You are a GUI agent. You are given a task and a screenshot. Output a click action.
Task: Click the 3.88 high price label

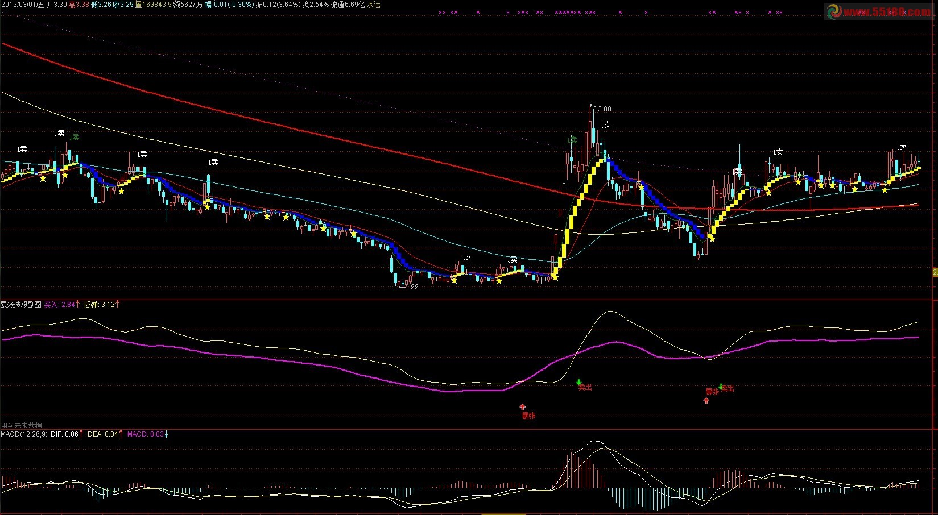pyautogui.click(x=604, y=109)
